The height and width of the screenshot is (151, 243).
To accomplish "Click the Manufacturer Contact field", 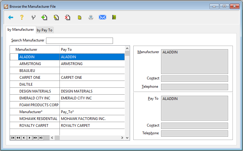I will click(195, 78).
